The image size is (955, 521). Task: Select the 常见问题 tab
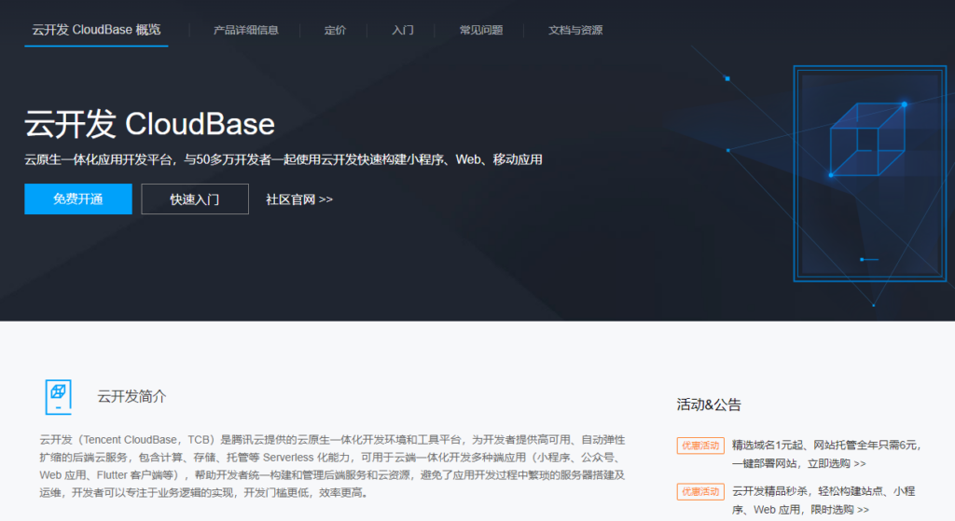coord(480,30)
